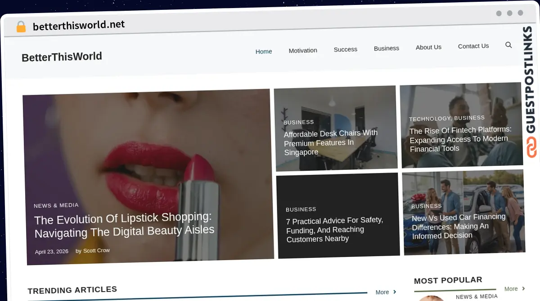Click the BetterThisWorld site logo
Screen dimensions: 540x301
tap(62, 57)
